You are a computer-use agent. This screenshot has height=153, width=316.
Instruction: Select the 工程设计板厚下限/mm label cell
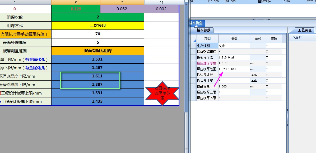25,102
